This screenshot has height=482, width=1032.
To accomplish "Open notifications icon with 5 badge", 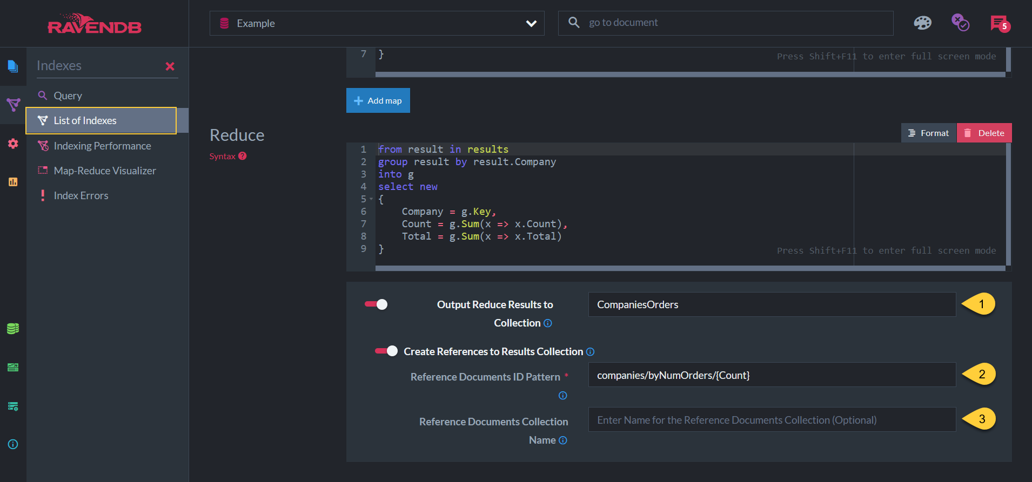I will tap(1000, 24).
